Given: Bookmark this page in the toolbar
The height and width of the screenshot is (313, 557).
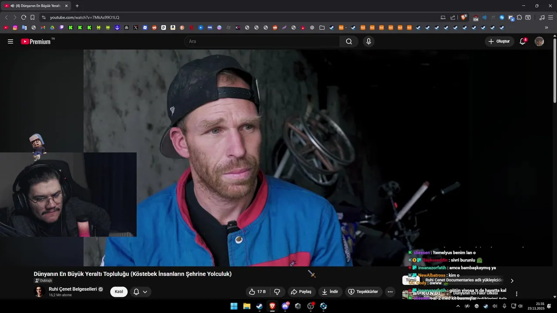Looking at the screenshot, I should [x=32, y=17].
